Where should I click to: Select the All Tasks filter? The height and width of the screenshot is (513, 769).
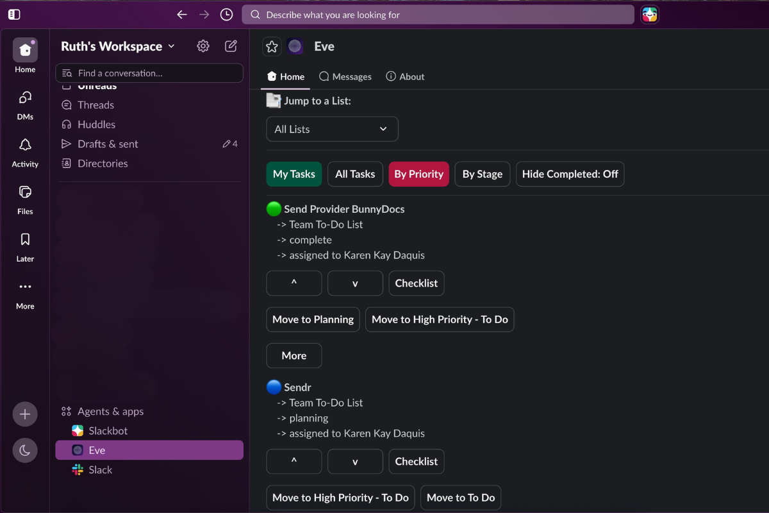[355, 174]
